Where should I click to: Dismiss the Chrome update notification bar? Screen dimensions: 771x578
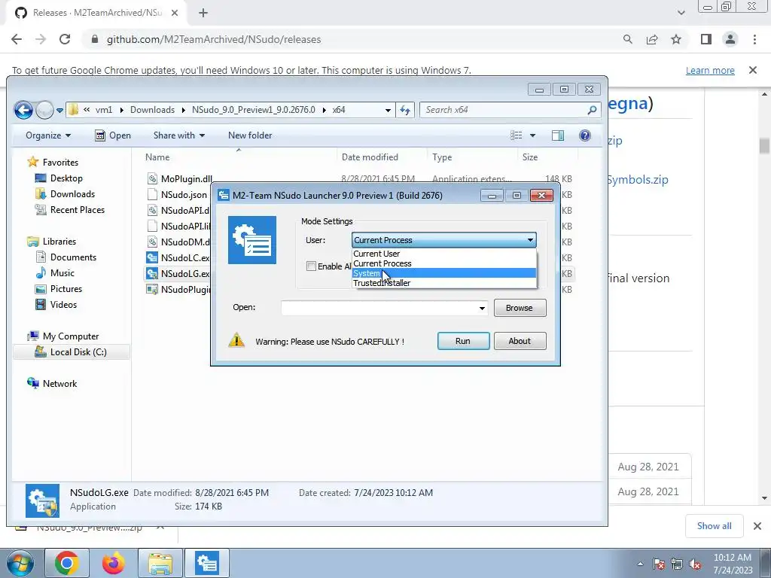[x=753, y=70]
